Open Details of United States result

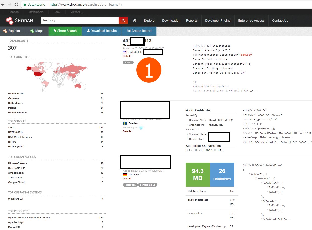pos(127,56)
